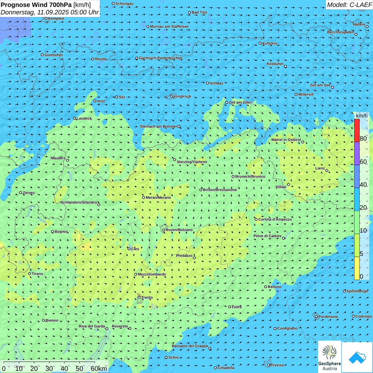Image resolution: width=373 pixels, height=373 pixels.
Task: Click the Kempten location marker
Action: (46, 18)
